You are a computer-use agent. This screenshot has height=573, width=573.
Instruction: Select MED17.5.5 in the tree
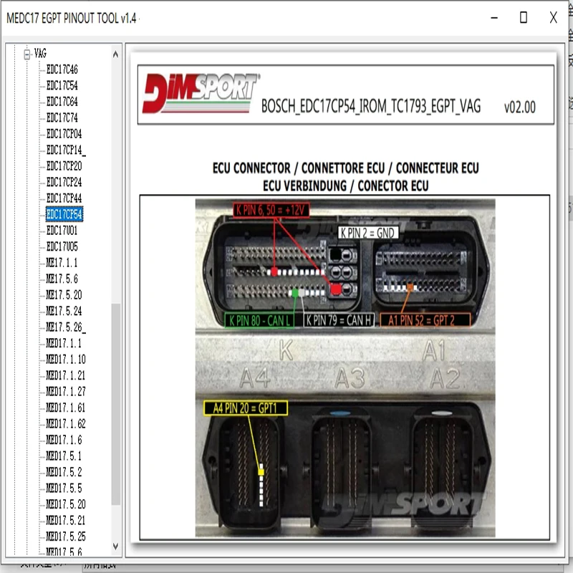pyautogui.click(x=64, y=488)
